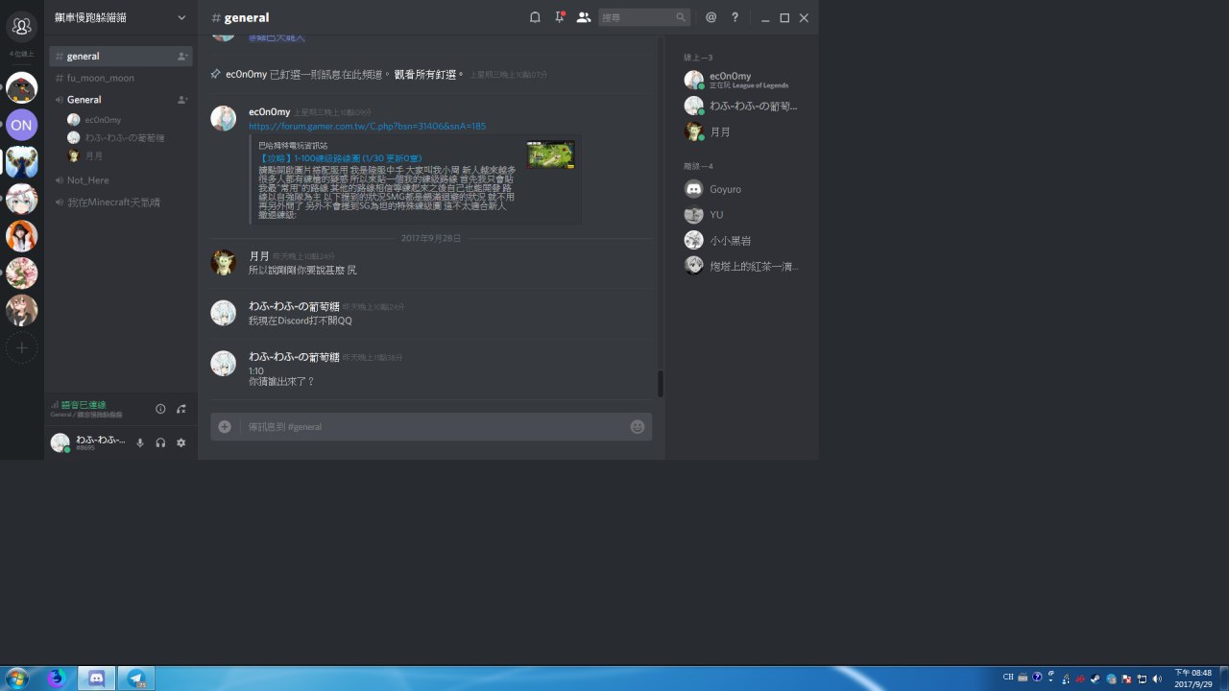Create invite for General voice channel

coord(182,100)
